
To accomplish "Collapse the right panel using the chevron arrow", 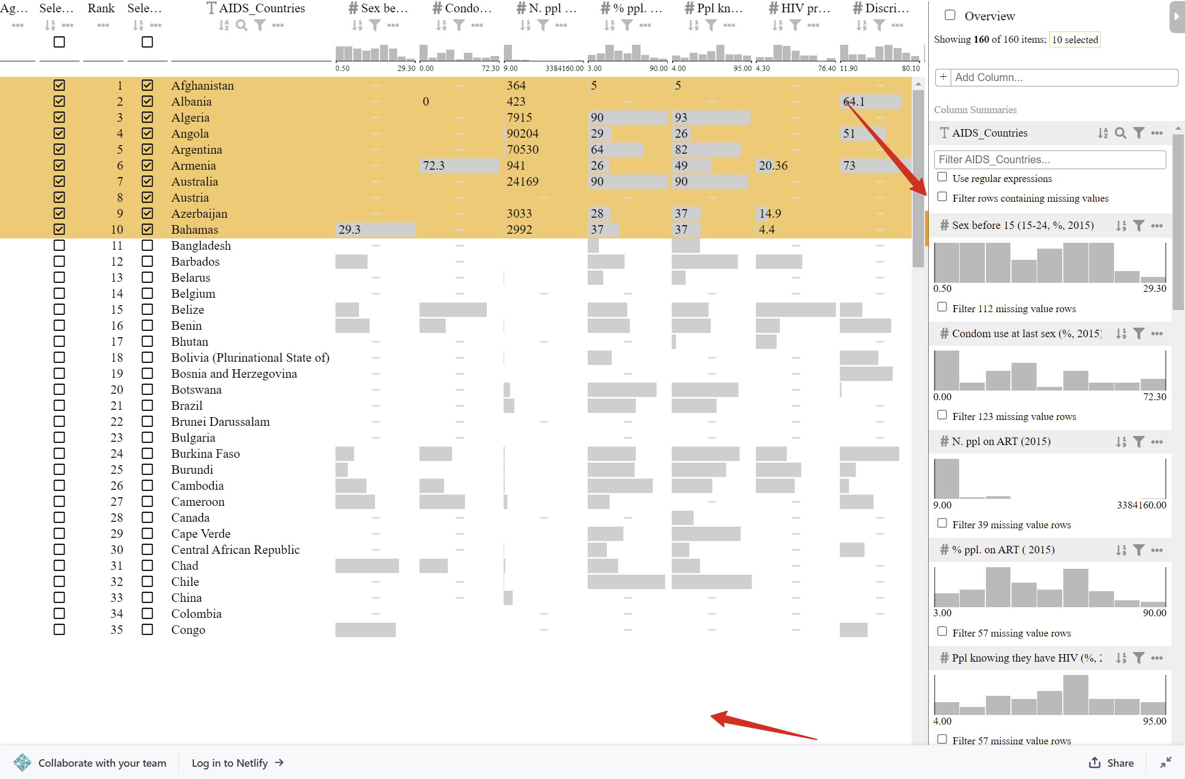I will point(1177,17).
